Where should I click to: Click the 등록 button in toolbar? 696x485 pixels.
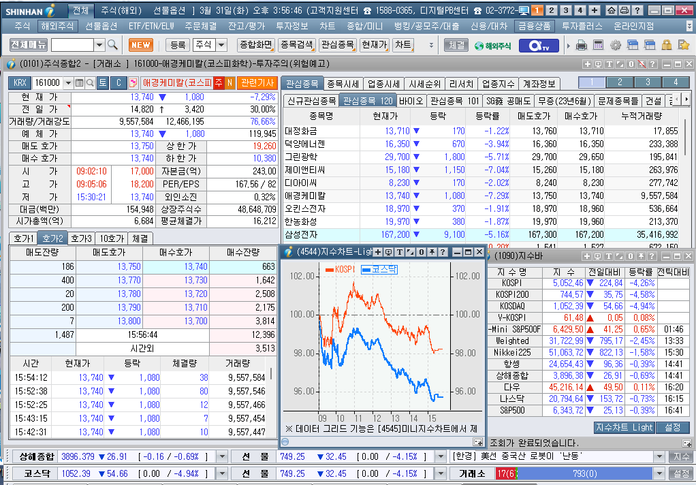pyautogui.click(x=178, y=45)
